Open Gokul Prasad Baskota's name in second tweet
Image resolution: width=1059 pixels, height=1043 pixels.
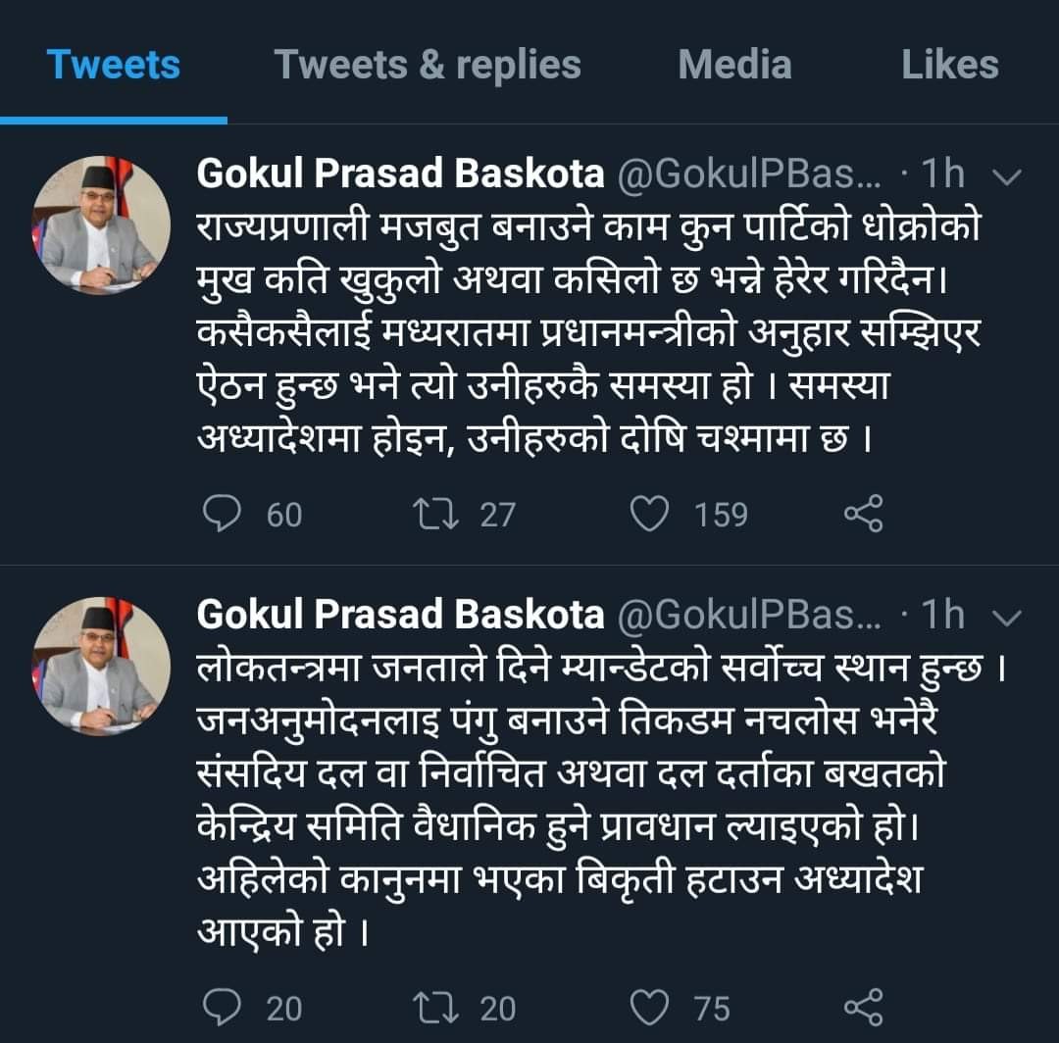pyautogui.click(x=400, y=615)
